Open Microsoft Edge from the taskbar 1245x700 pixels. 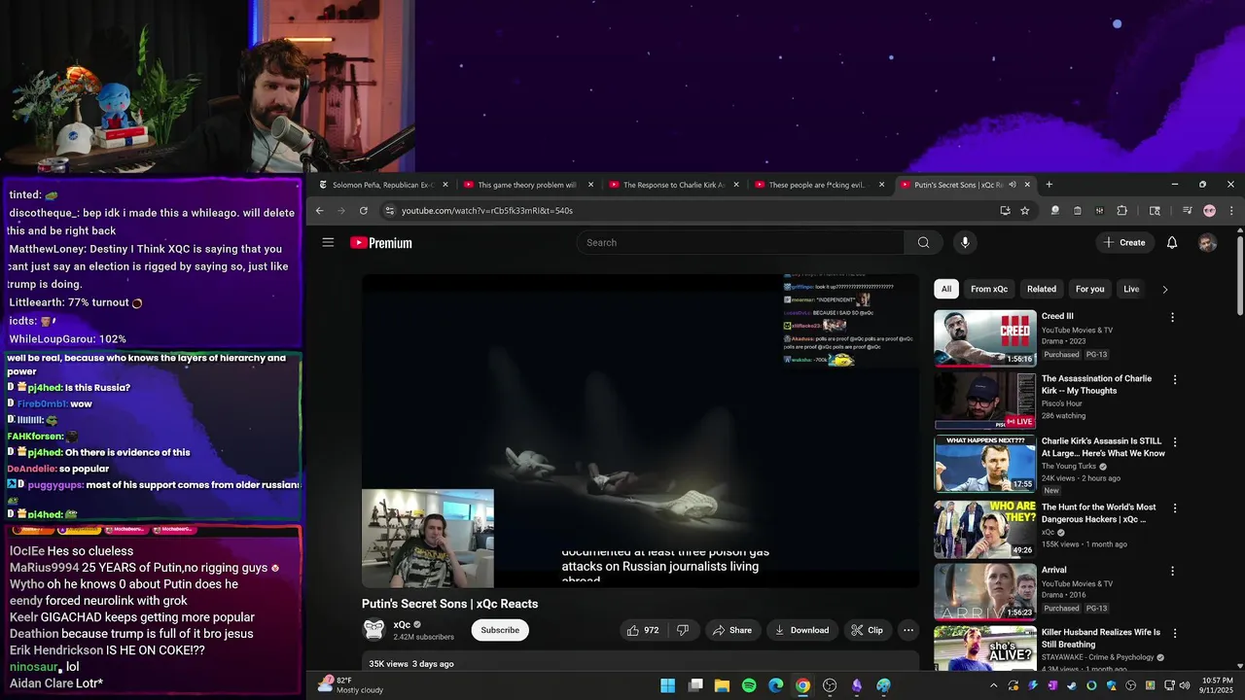tap(775, 685)
